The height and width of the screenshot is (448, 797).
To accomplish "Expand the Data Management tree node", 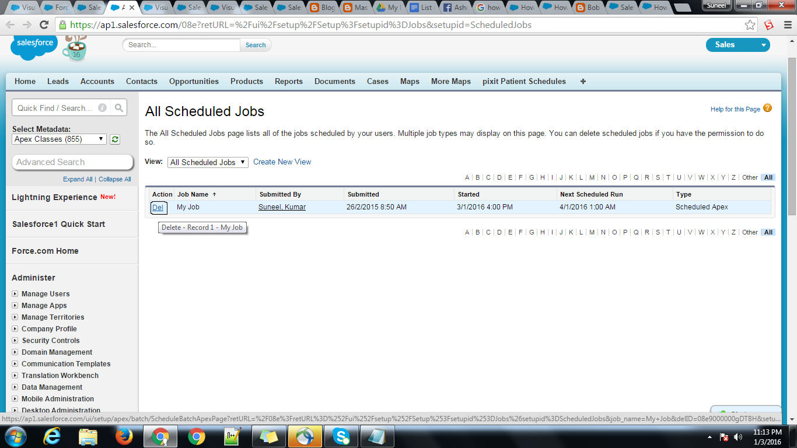I will point(15,387).
